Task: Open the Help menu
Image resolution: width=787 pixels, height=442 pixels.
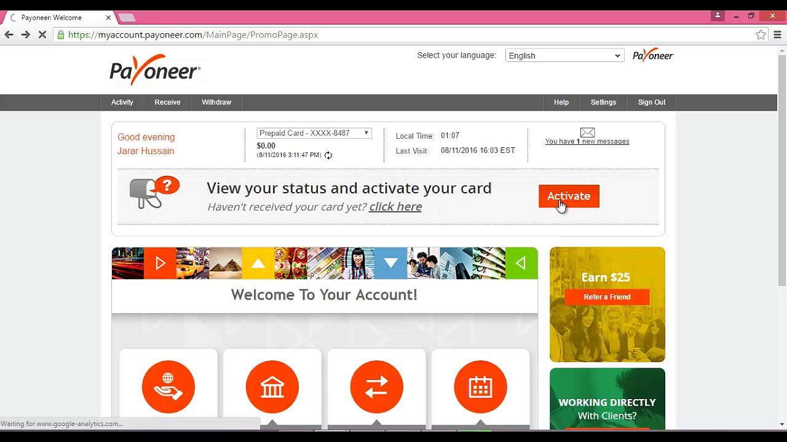Action: tap(561, 103)
